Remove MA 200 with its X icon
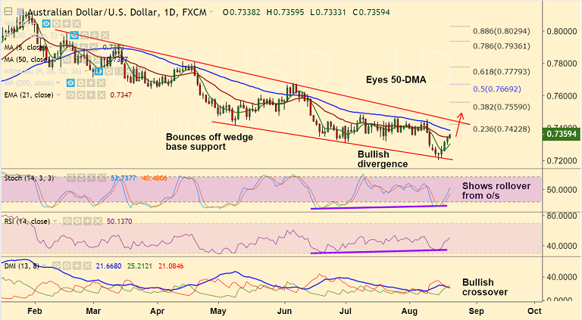 pos(101,83)
